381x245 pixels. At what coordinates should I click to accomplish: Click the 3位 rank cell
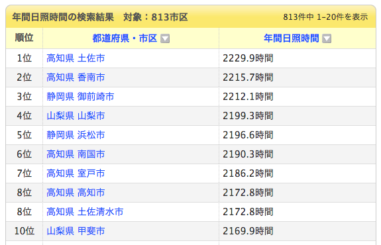pos(25,97)
